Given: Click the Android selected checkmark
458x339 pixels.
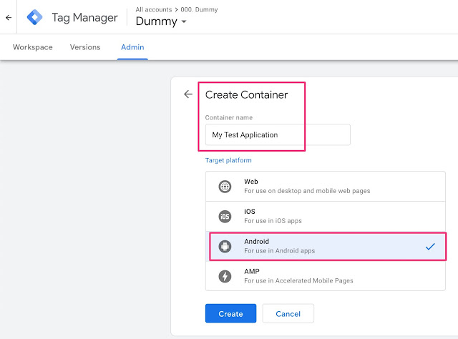Looking at the screenshot, I should pyautogui.click(x=430, y=246).
